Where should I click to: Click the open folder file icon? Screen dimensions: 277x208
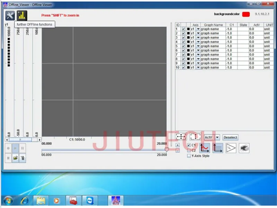point(16,158)
